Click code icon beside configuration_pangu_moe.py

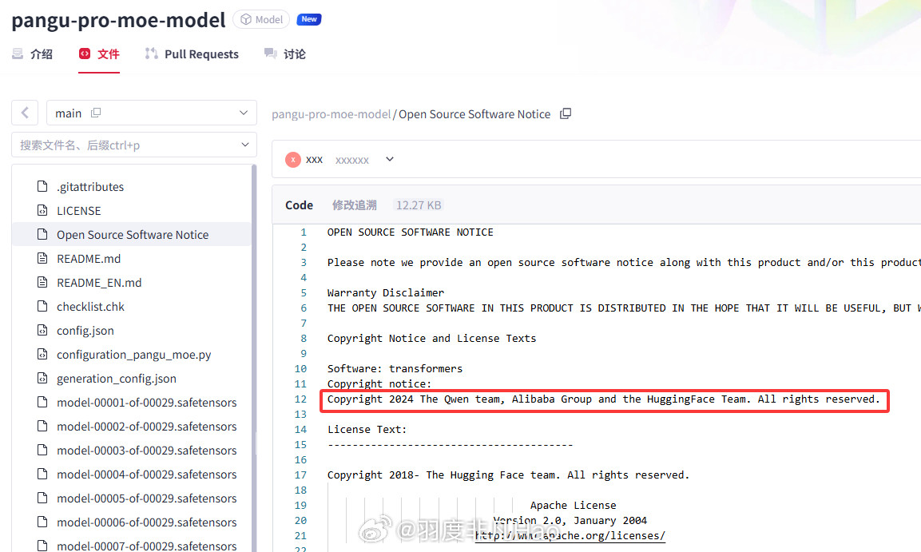click(x=42, y=354)
